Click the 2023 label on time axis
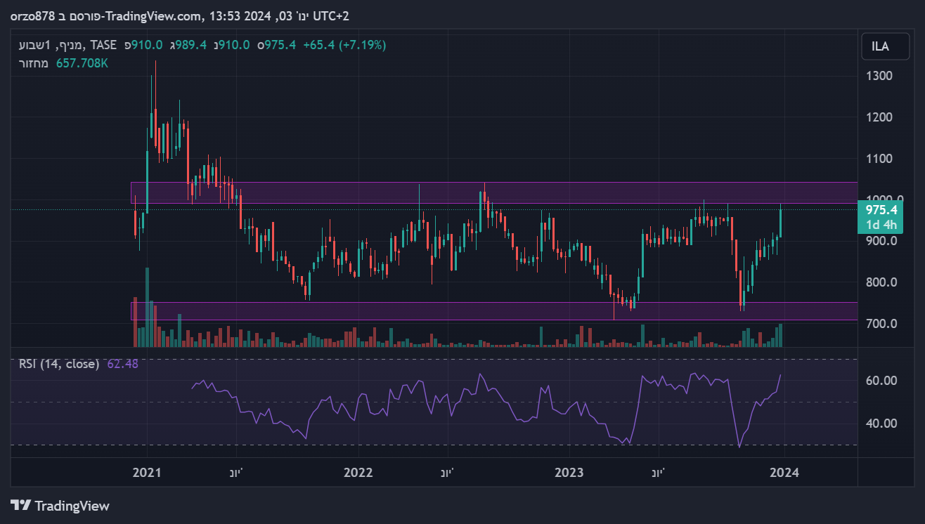The height and width of the screenshot is (524, 925). pos(569,472)
